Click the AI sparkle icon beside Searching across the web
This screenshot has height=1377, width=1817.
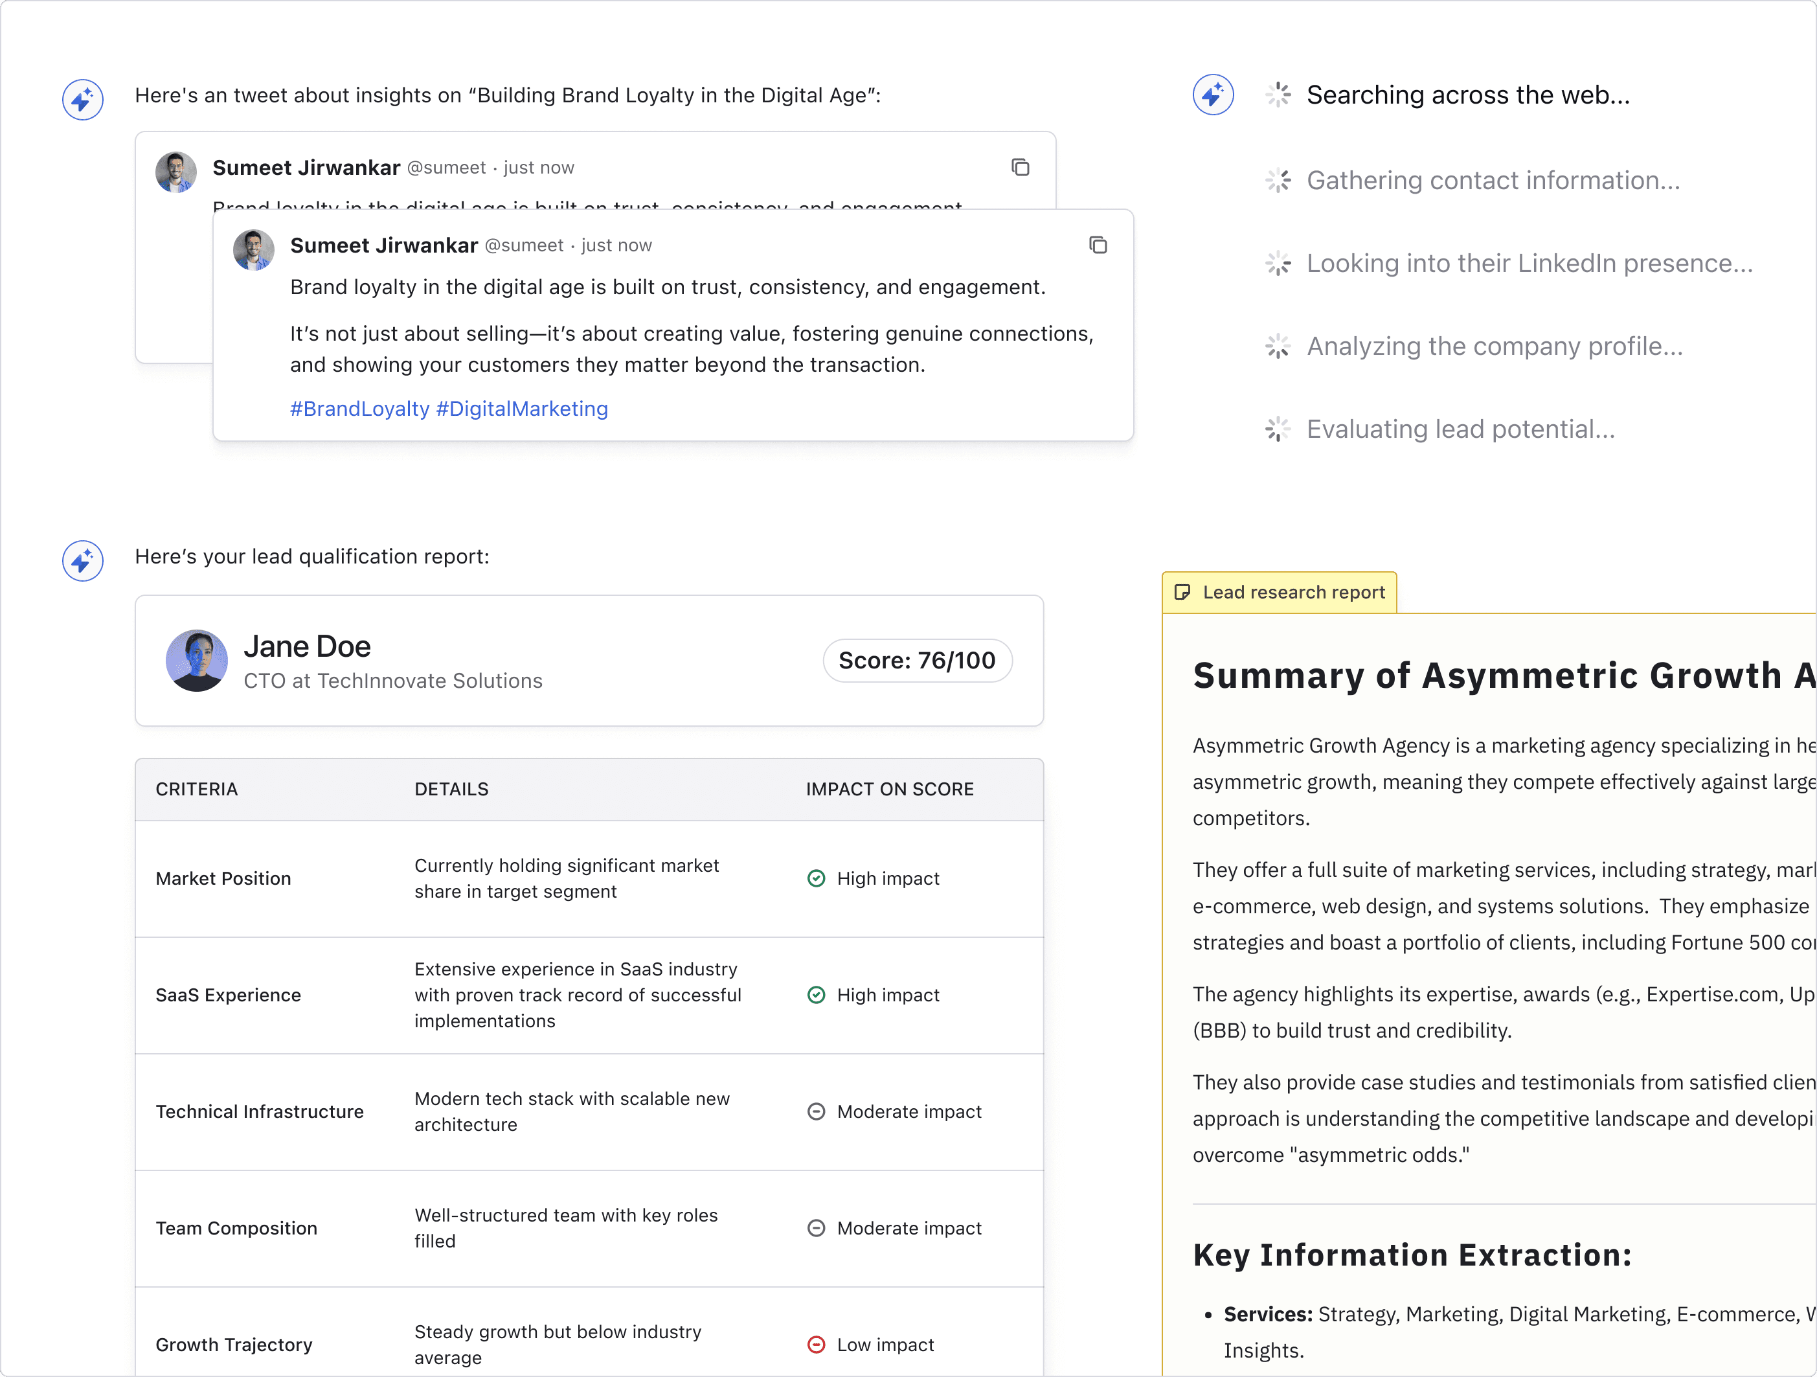click(x=1213, y=95)
